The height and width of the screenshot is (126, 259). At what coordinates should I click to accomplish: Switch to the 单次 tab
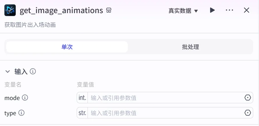tap(67, 47)
